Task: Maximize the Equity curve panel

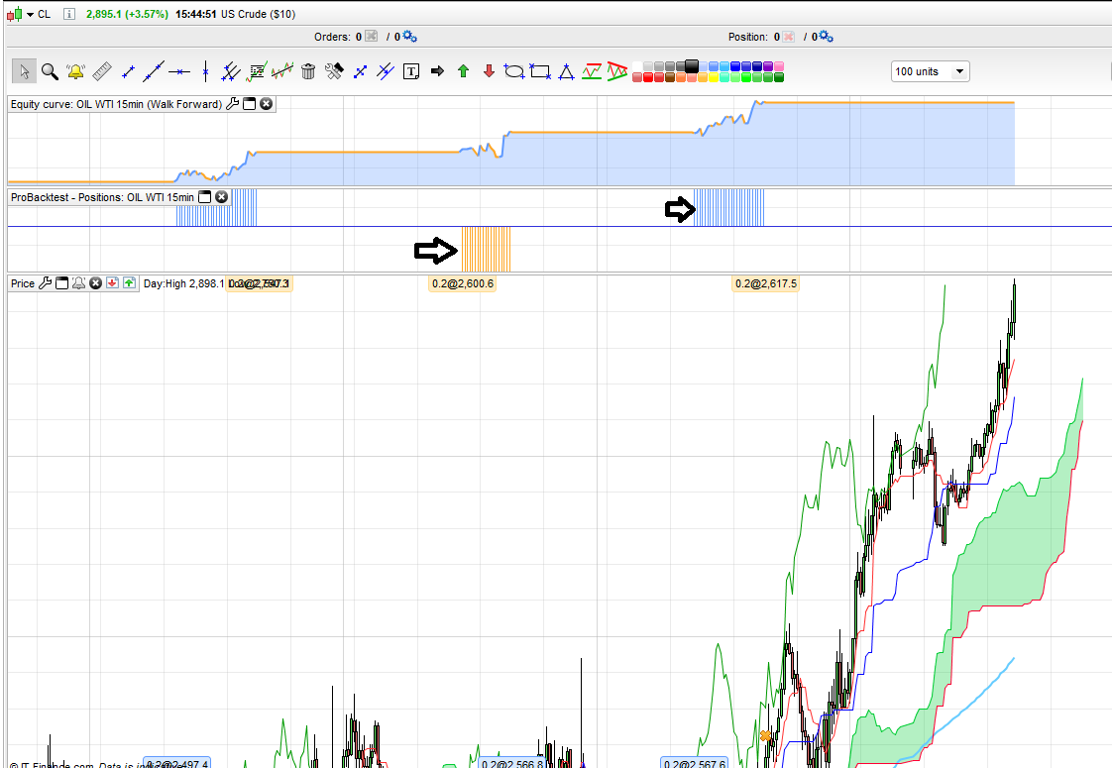Action: [249, 103]
